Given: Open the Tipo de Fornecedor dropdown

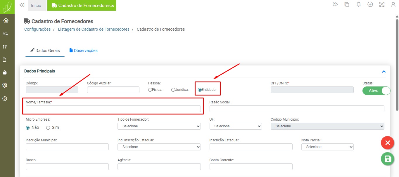Looking at the screenshot, I should point(159,126).
